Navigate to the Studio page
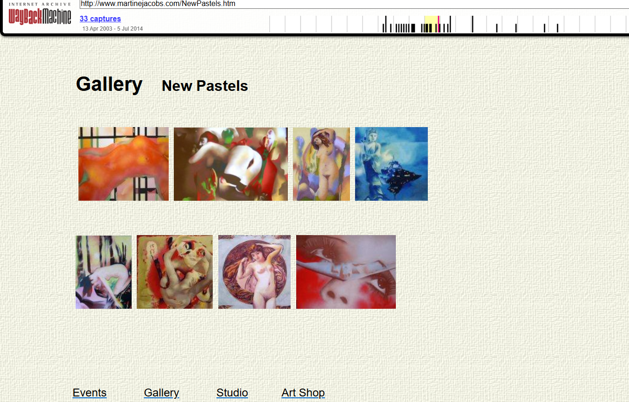629x402 pixels. click(232, 393)
